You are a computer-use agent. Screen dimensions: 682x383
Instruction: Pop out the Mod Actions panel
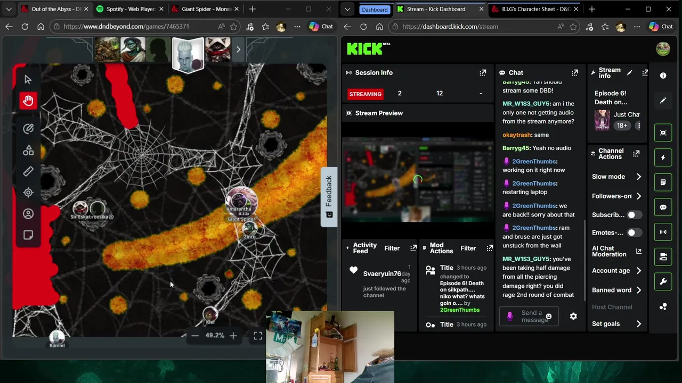tap(490, 248)
